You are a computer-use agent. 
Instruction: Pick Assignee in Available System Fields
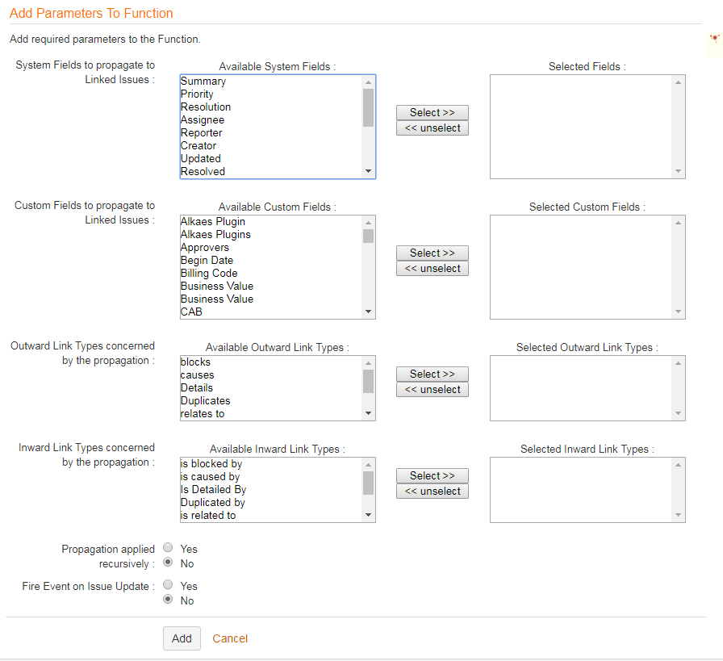point(203,120)
